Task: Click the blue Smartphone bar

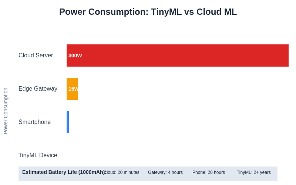Action: point(68,122)
